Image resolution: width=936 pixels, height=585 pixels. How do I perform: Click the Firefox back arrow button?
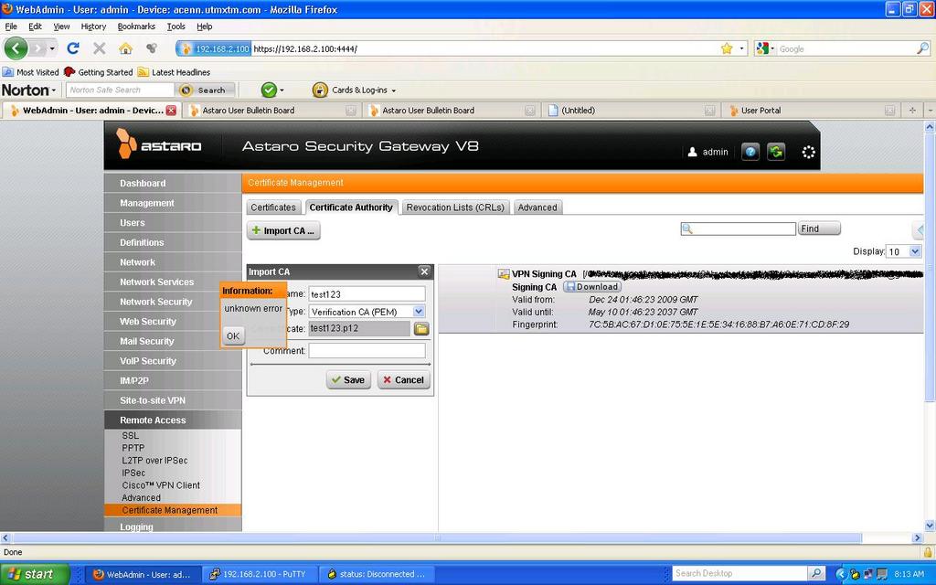[17, 48]
